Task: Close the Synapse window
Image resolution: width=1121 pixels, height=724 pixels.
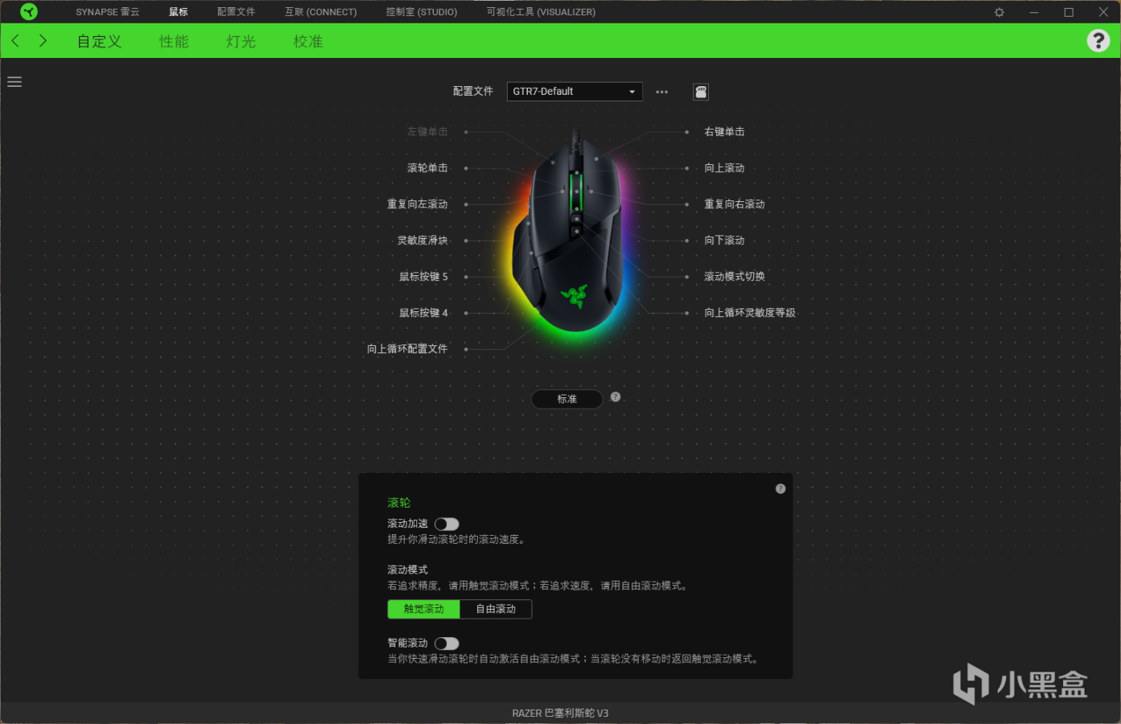Action: (1103, 12)
